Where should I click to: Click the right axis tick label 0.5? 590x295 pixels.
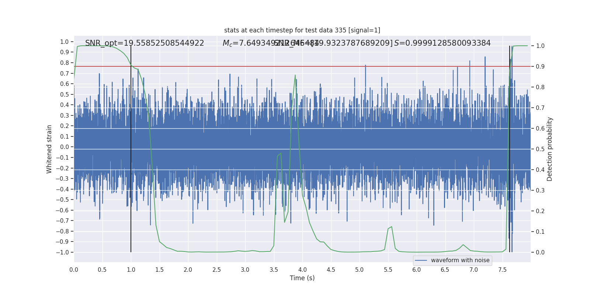click(540, 149)
